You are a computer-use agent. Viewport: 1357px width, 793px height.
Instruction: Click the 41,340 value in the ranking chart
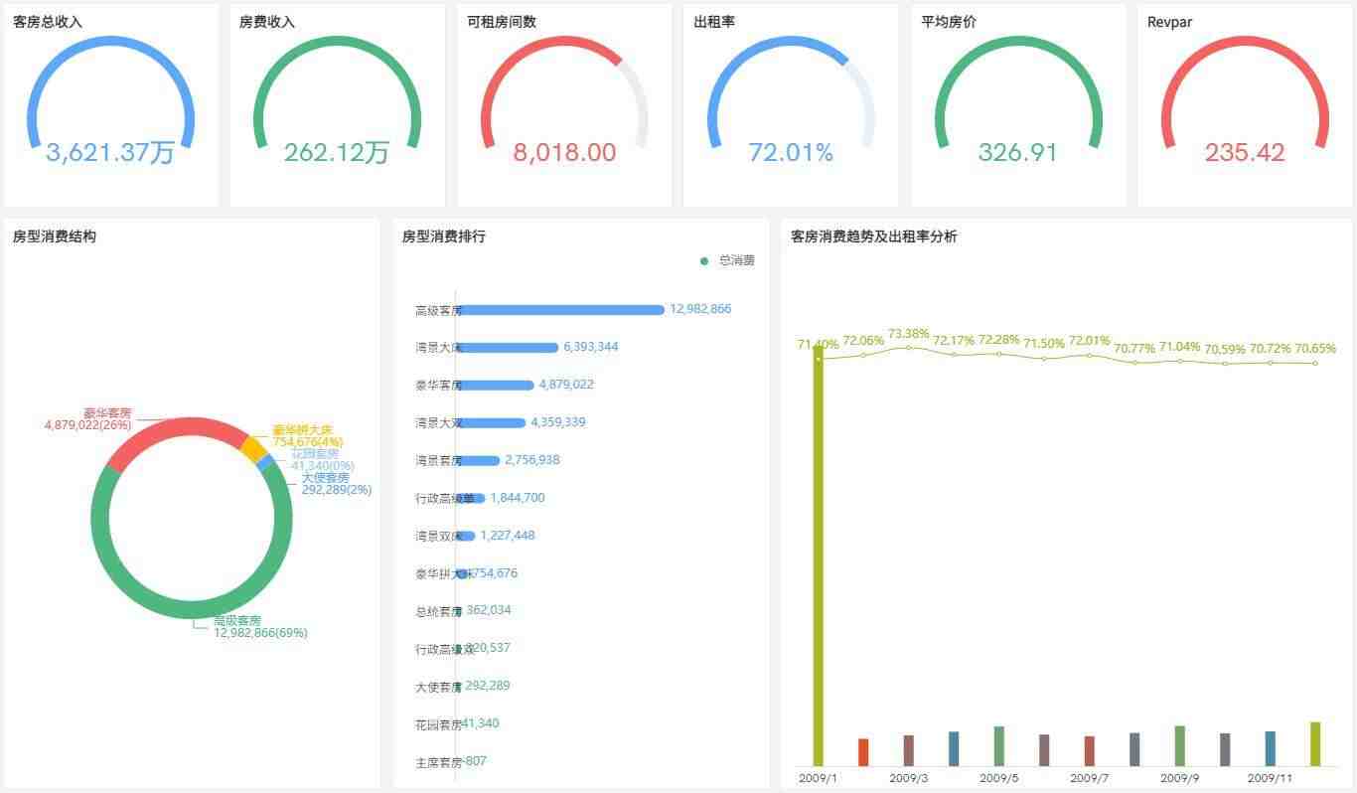(x=480, y=723)
